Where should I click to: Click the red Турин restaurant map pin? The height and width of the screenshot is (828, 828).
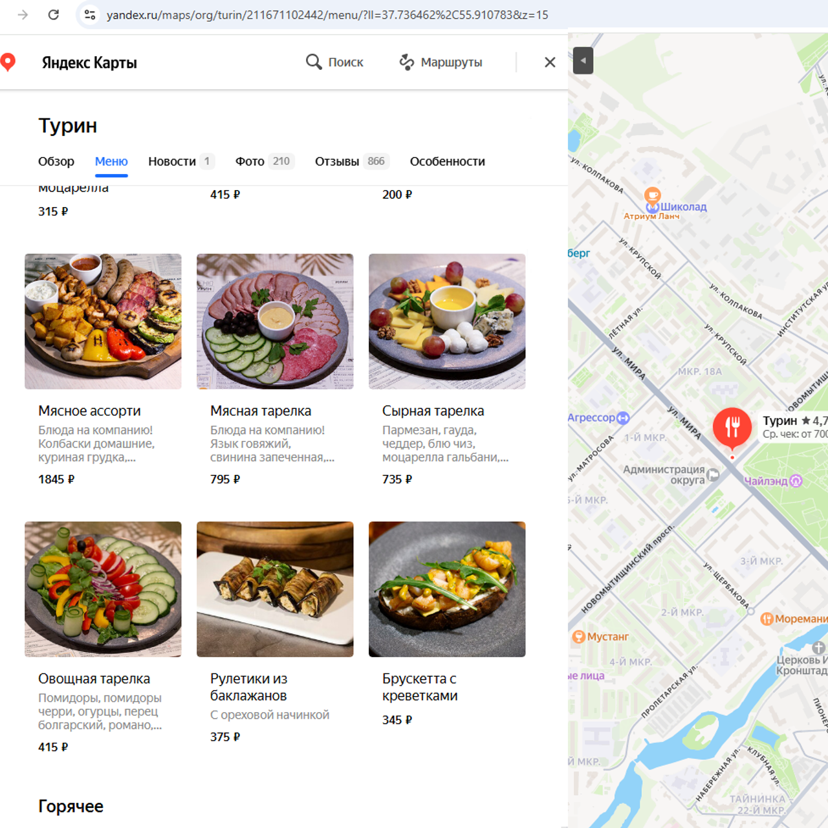[732, 427]
